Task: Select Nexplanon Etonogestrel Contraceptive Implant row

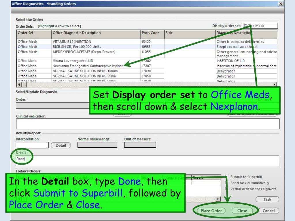Action: click(147, 66)
